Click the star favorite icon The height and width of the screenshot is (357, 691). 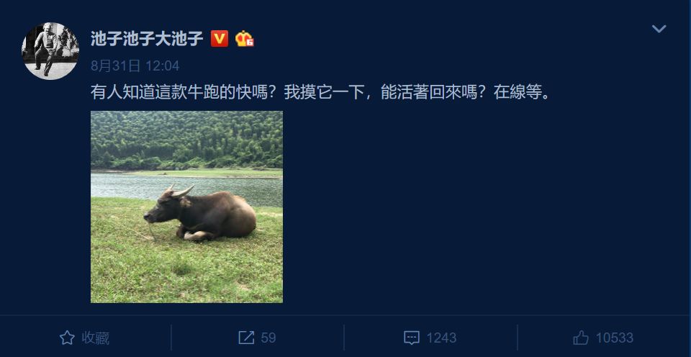point(67,338)
